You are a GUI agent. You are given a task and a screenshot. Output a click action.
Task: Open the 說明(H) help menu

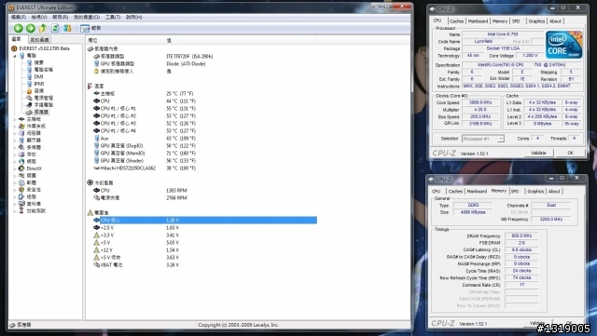coord(134,17)
